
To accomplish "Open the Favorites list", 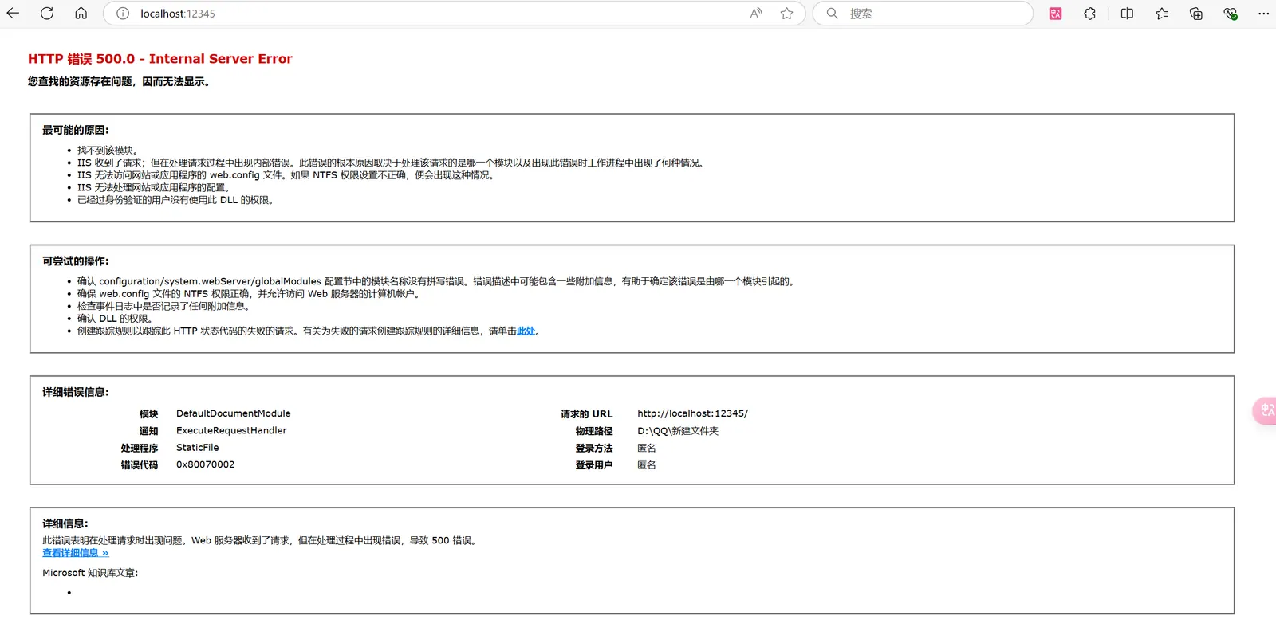I will pos(1161,14).
